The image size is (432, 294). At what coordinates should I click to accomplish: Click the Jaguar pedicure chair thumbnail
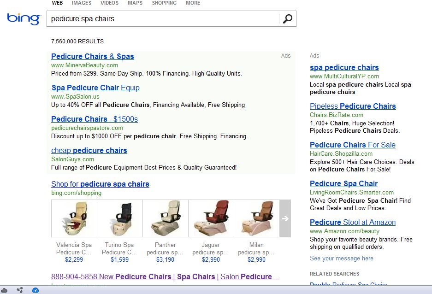click(x=211, y=218)
